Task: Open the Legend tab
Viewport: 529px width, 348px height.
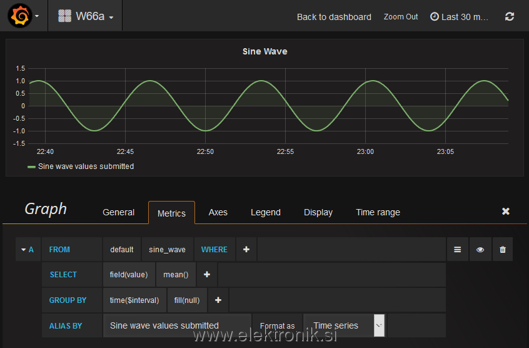Action: coord(266,212)
